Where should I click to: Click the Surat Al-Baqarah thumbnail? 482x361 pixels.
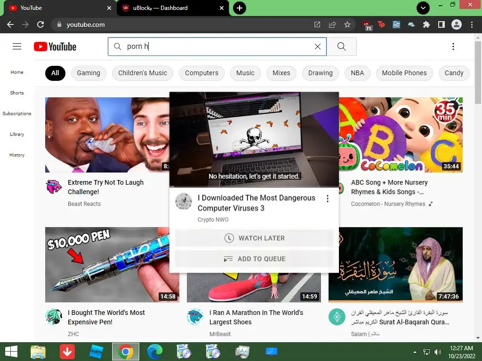pyautogui.click(x=395, y=265)
